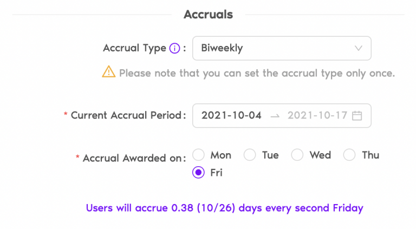Click the end date 2021-10-17 field

click(x=317, y=115)
